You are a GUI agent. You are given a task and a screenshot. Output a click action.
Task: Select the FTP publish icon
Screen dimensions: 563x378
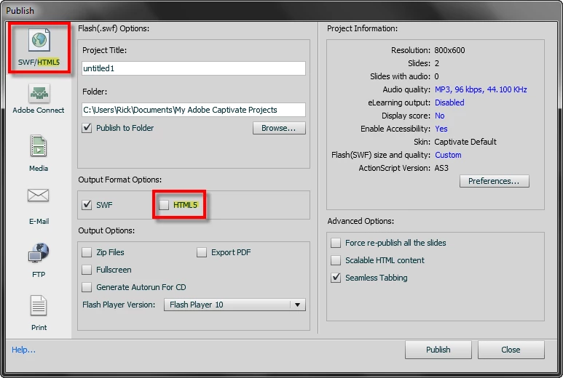click(x=39, y=253)
